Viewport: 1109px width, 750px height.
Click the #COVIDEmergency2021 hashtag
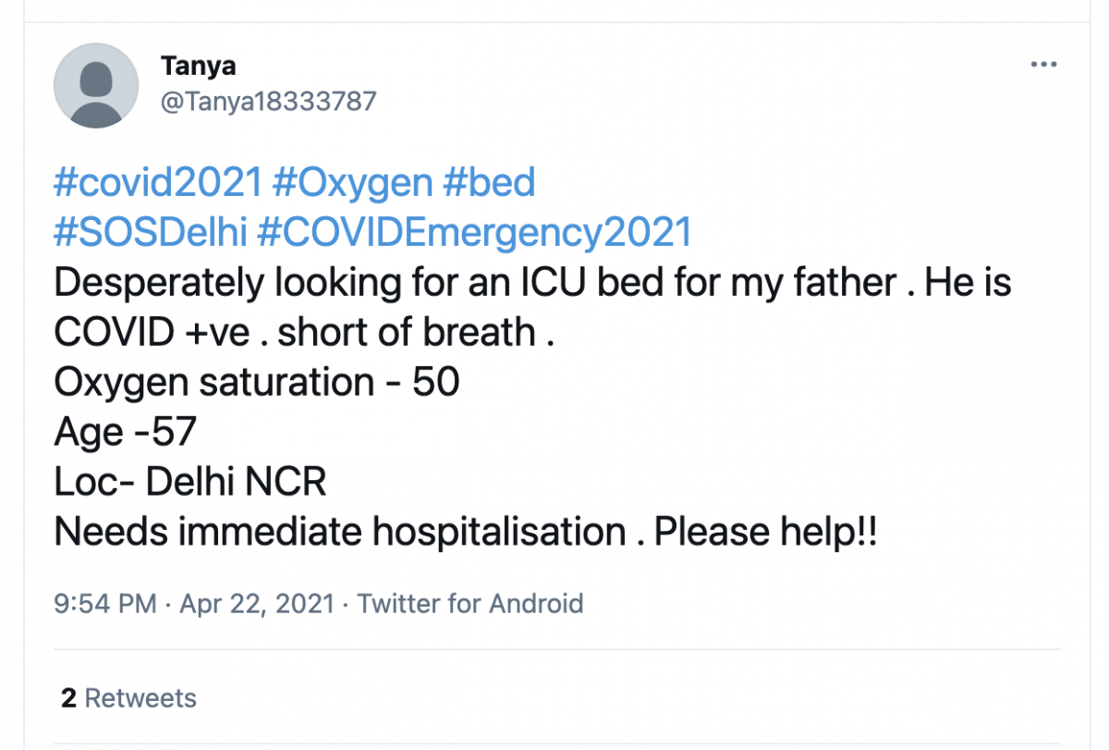(x=474, y=233)
